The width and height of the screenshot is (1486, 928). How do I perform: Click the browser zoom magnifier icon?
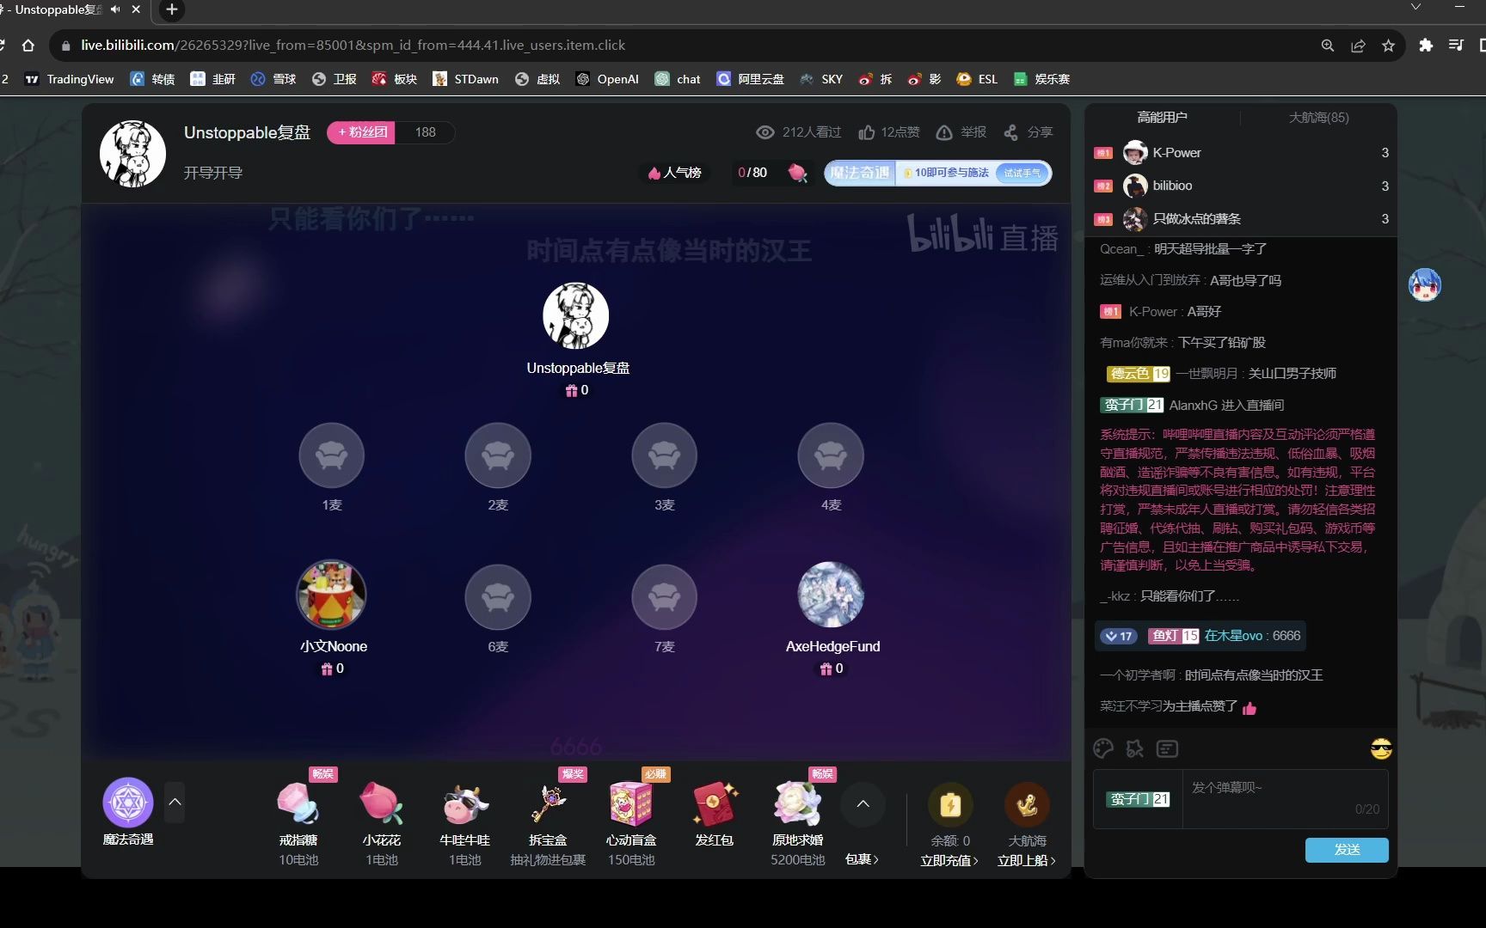(1328, 46)
